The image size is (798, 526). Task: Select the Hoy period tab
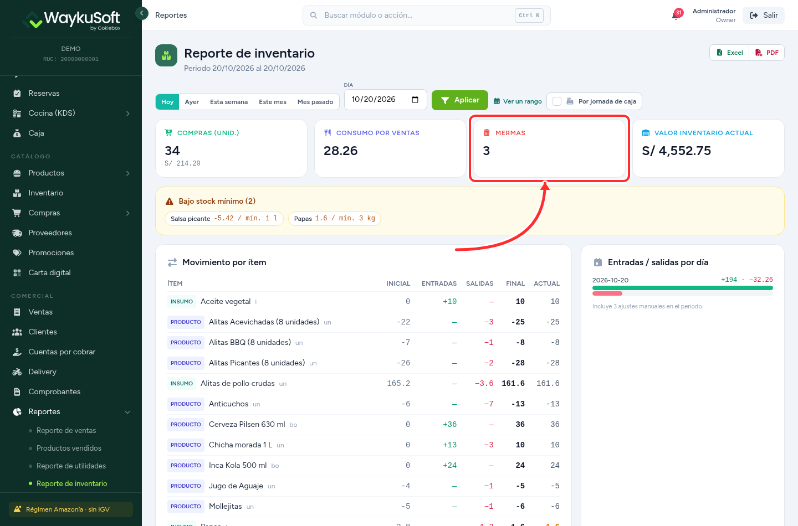tap(167, 102)
